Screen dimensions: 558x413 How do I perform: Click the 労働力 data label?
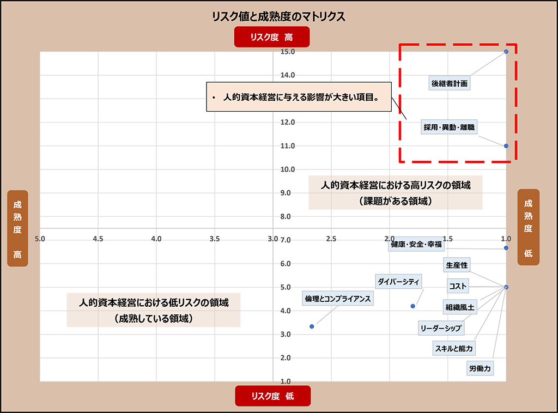(480, 368)
